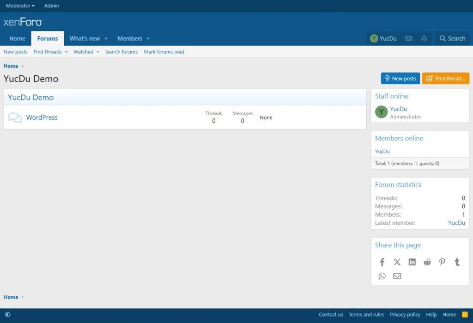473x323 pixels.
Task: Expand the What's new dropdown arrow
Action: click(x=106, y=39)
